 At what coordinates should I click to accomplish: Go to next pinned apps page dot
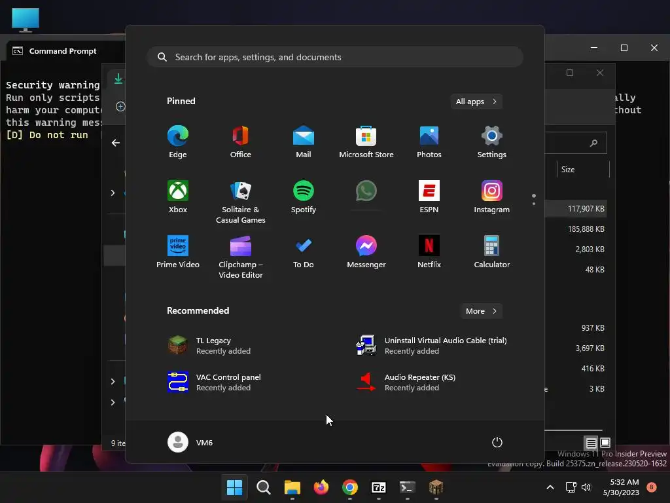click(534, 204)
